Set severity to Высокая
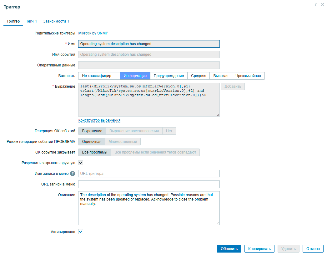Screen dimensions: 327x256 [221, 76]
